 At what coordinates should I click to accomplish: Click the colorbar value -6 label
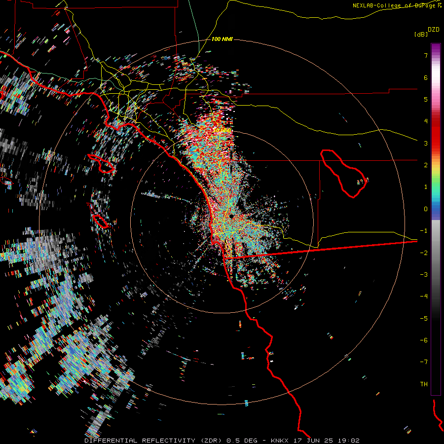tap(424, 340)
